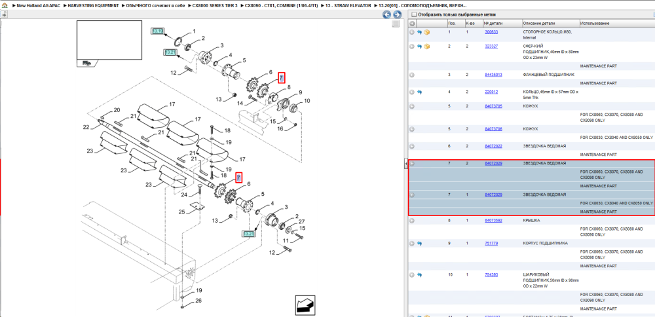Click the package icon for part 323327
This screenshot has width=655, height=317.
[x=426, y=47]
